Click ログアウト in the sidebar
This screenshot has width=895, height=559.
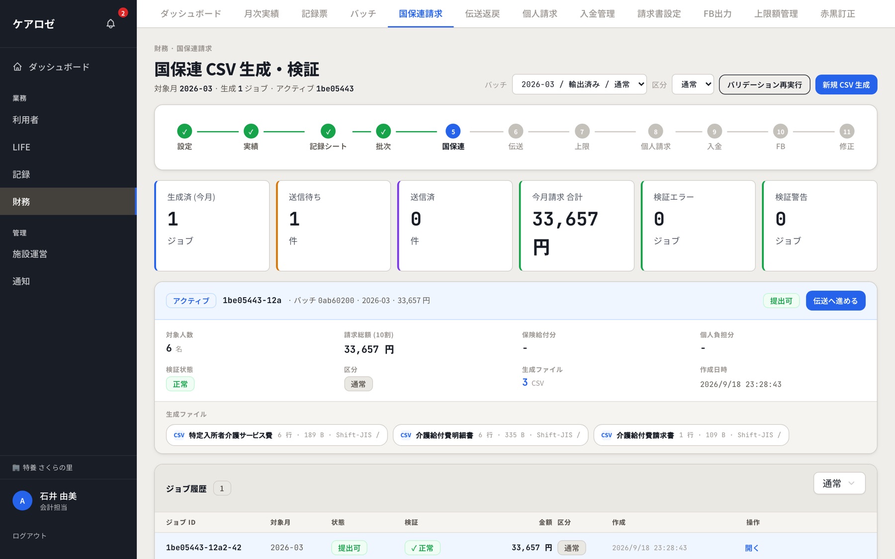click(x=29, y=536)
